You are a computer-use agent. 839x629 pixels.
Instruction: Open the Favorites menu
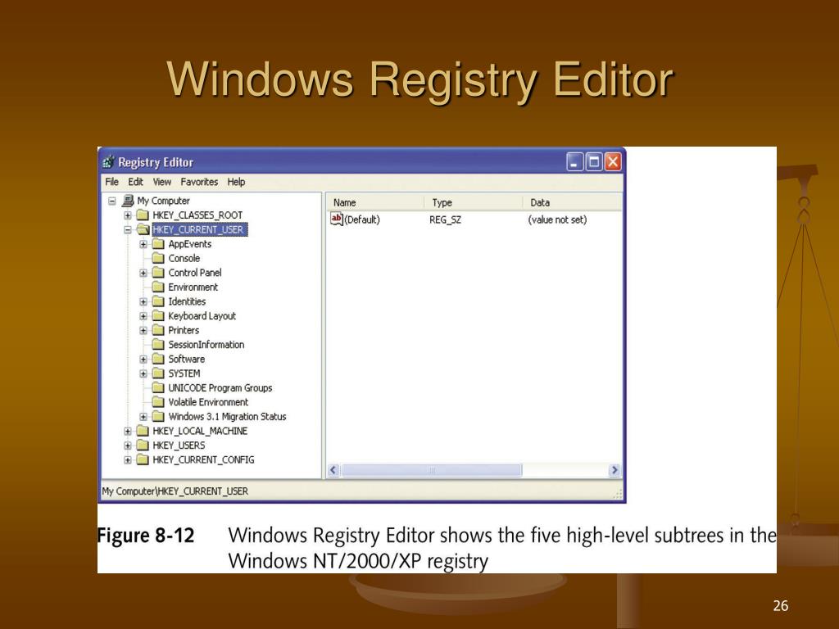pyautogui.click(x=199, y=182)
